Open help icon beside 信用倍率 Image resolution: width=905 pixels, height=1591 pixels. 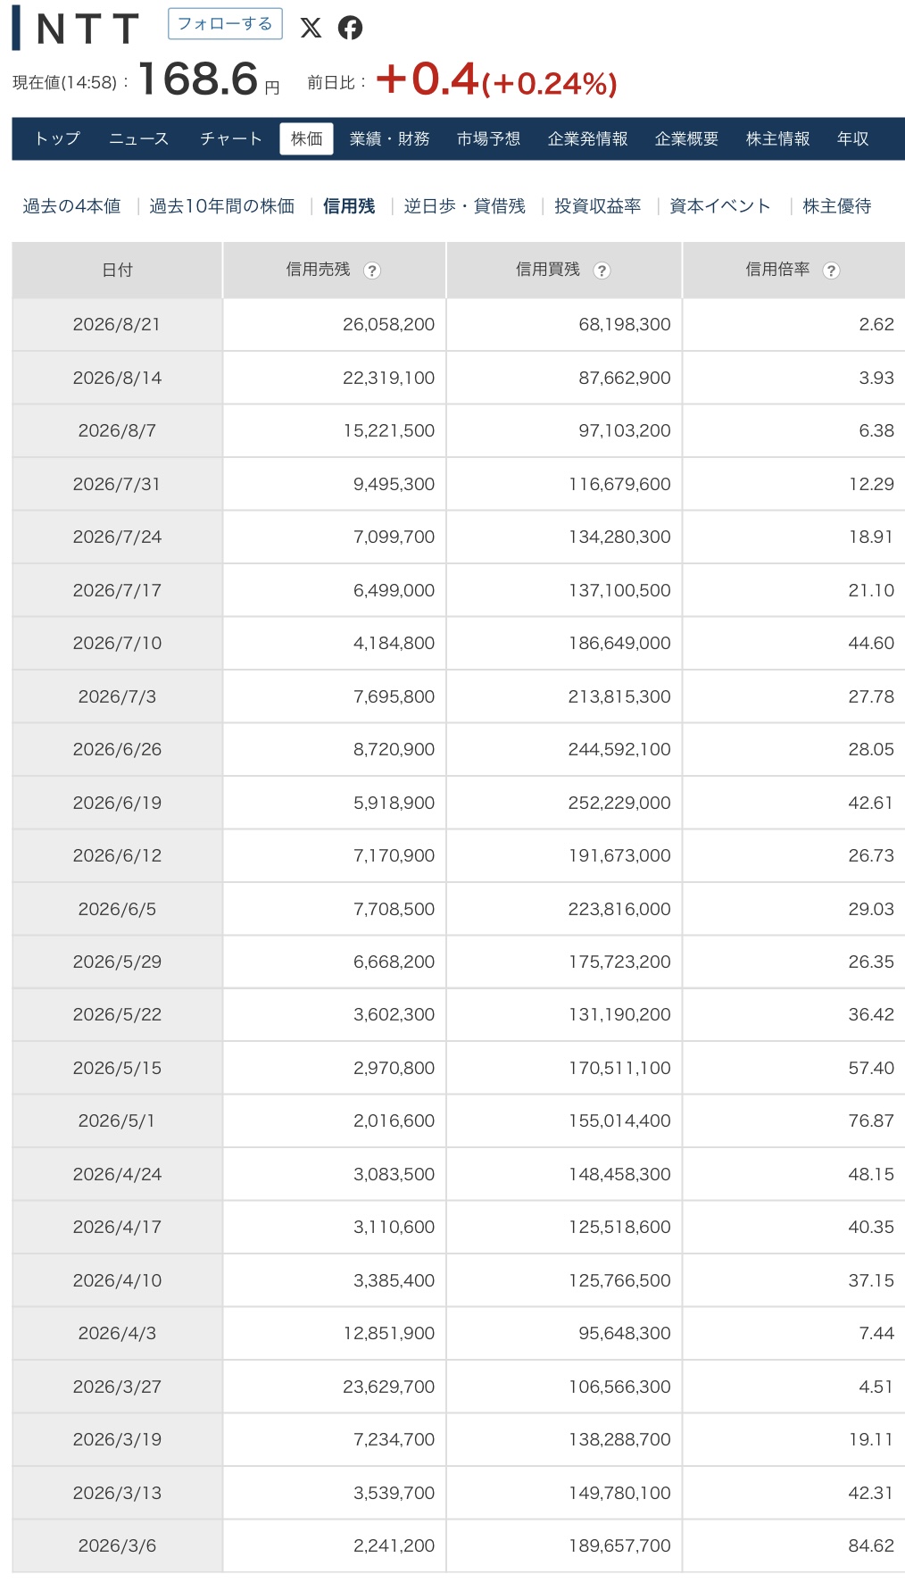(x=831, y=271)
